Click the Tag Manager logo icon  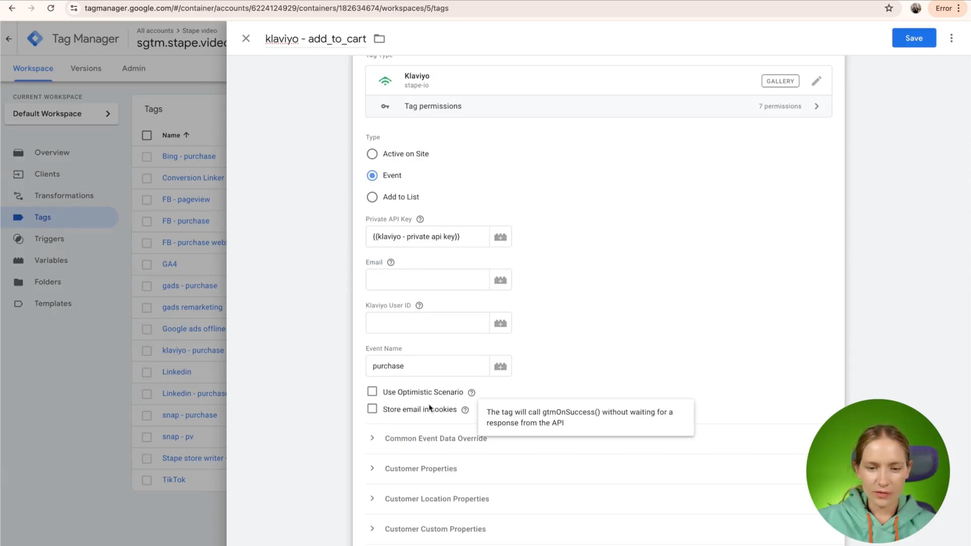coord(35,38)
